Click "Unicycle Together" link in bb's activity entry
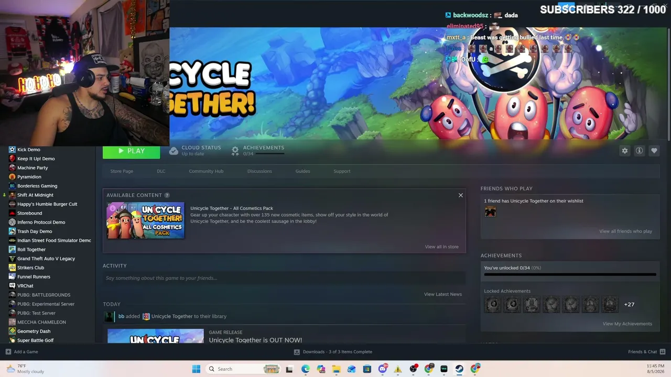This screenshot has height=377, width=671. pos(172,316)
